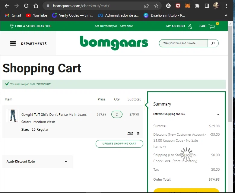The image size is (235, 193).
Task: Remove item with the trash can icon
Action: [x=138, y=133]
